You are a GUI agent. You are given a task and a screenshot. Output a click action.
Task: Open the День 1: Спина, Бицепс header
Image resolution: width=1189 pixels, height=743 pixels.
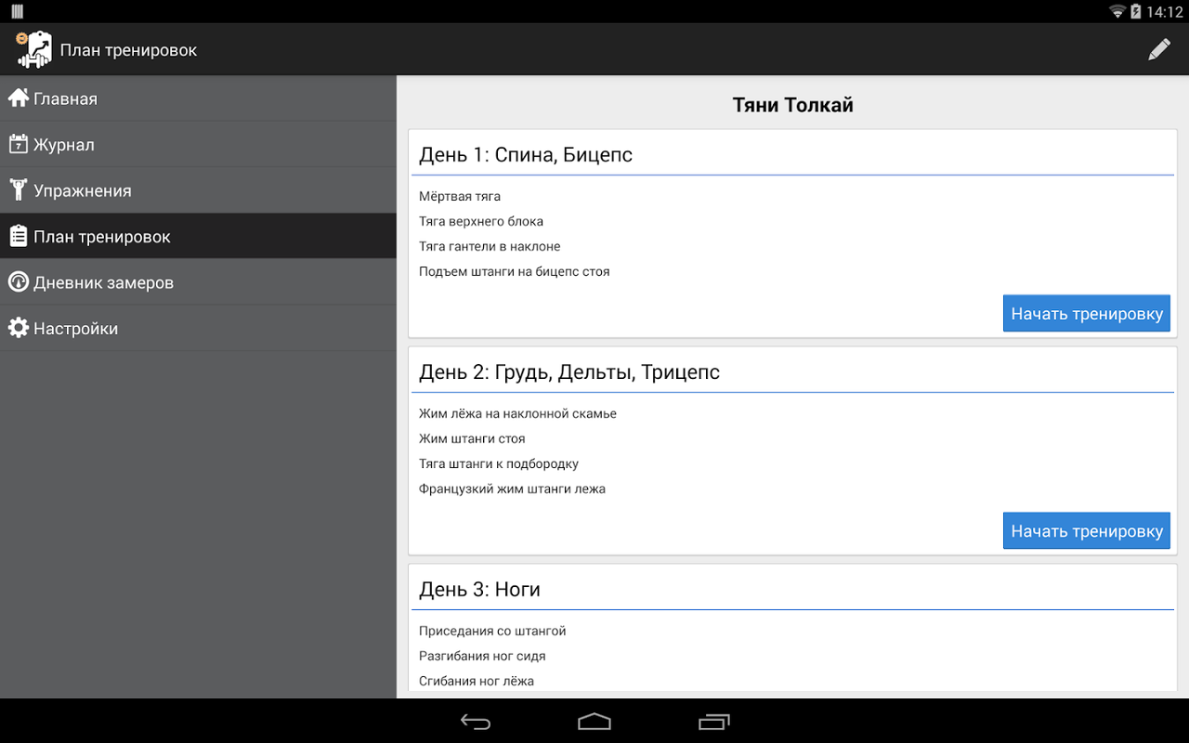(x=526, y=154)
